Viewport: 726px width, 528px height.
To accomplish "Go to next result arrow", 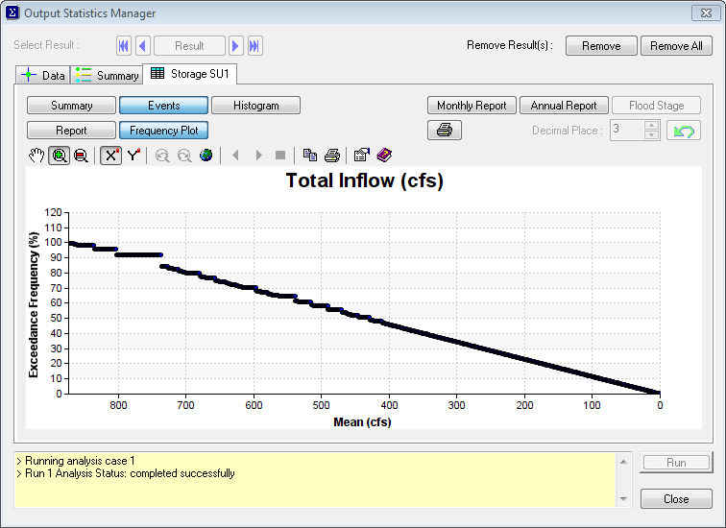I will (235, 46).
